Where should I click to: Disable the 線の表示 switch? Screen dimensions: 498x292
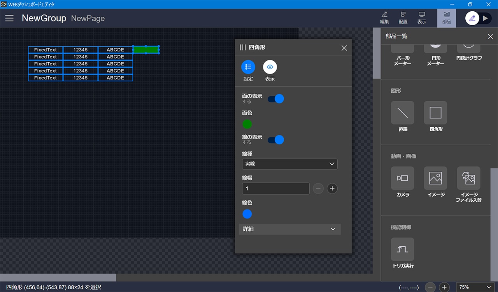click(x=276, y=139)
